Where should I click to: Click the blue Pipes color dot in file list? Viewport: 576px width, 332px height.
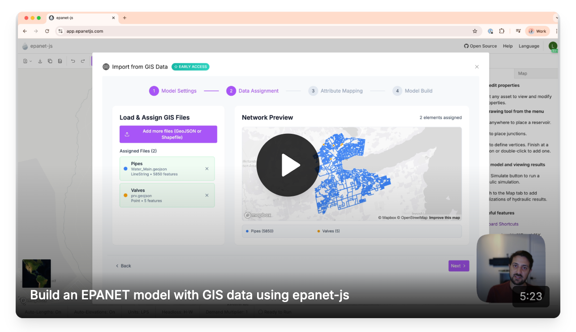(x=125, y=169)
